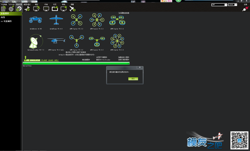The width and height of the screenshot is (250, 151).
Task: Click the Connect plug icon
Action: (246, 9)
